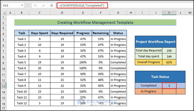The height and width of the screenshot is (111, 194).
Task: Select Task 10 days spent cell 23
Action: (40, 92)
